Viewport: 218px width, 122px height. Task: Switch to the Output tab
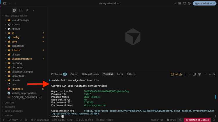pyautogui.click(x=74, y=74)
